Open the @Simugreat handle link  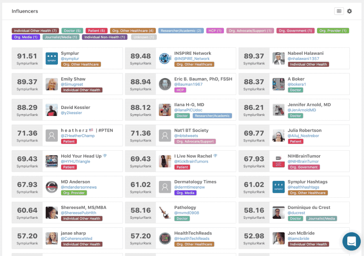click(72, 84)
